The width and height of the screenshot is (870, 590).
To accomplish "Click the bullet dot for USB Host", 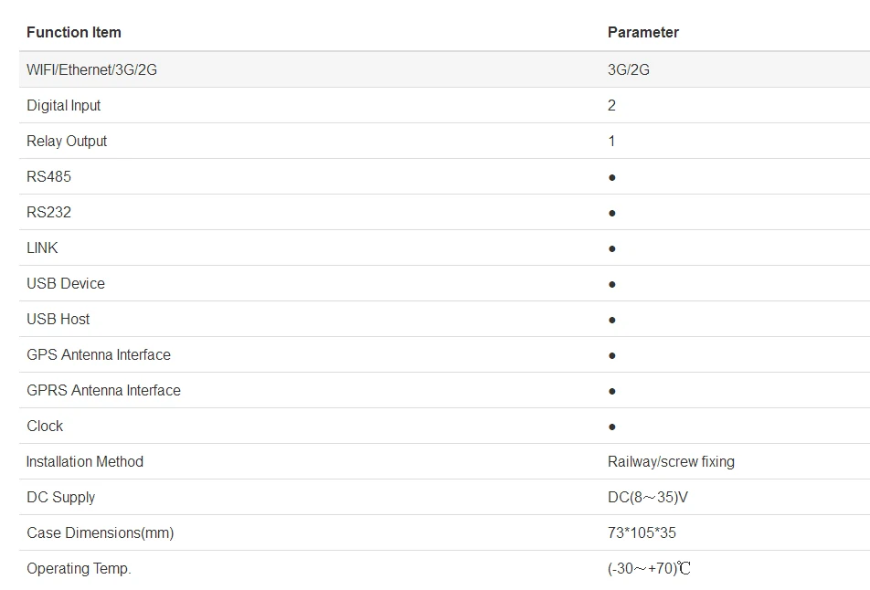I will 612,320.
